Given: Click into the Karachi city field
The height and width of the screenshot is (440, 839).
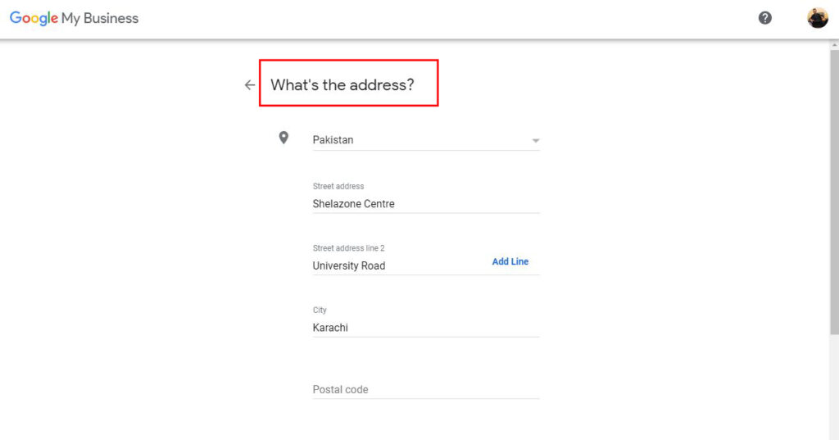Looking at the screenshot, I should point(410,328).
